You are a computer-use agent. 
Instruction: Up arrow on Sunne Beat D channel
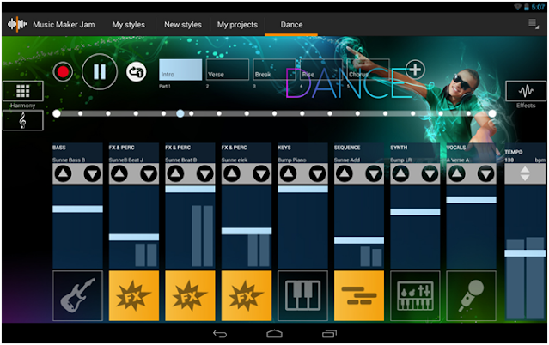click(176, 173)
